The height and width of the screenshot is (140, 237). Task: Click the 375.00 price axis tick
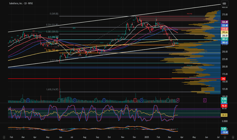click(x=225, y=15)
